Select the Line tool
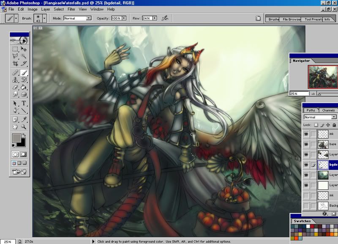The image size is (338, 244). coord(24,110)
